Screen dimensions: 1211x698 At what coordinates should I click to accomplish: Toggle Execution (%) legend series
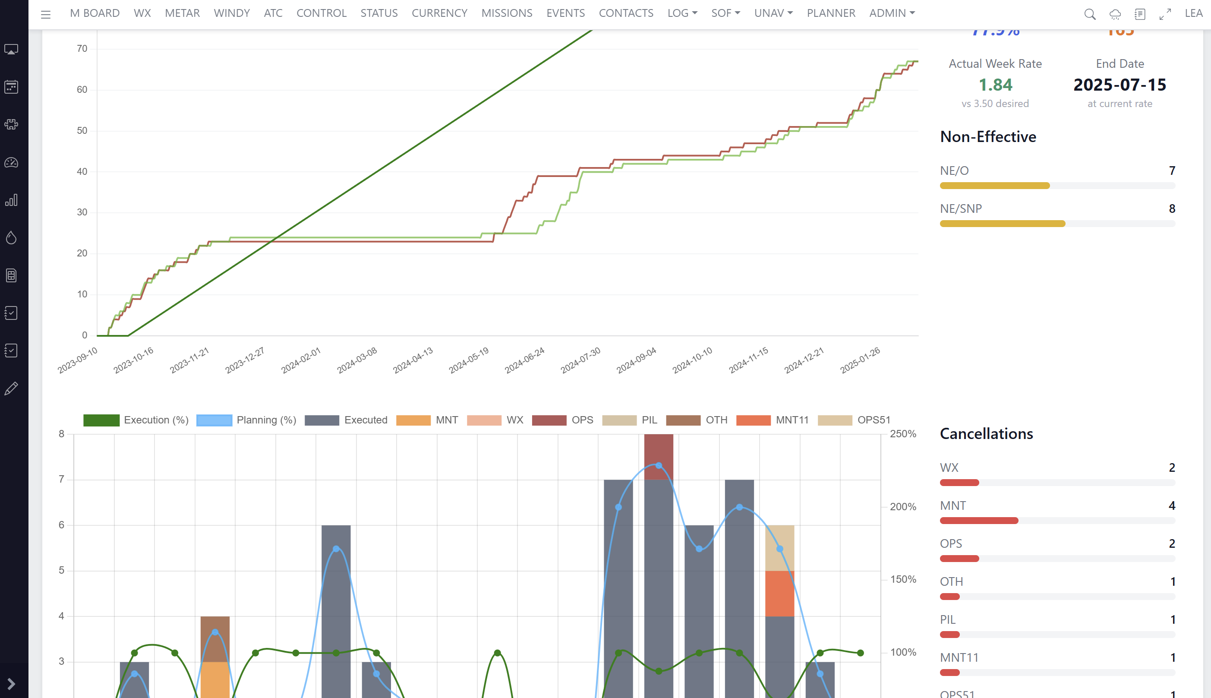click(x=136, y=420)
